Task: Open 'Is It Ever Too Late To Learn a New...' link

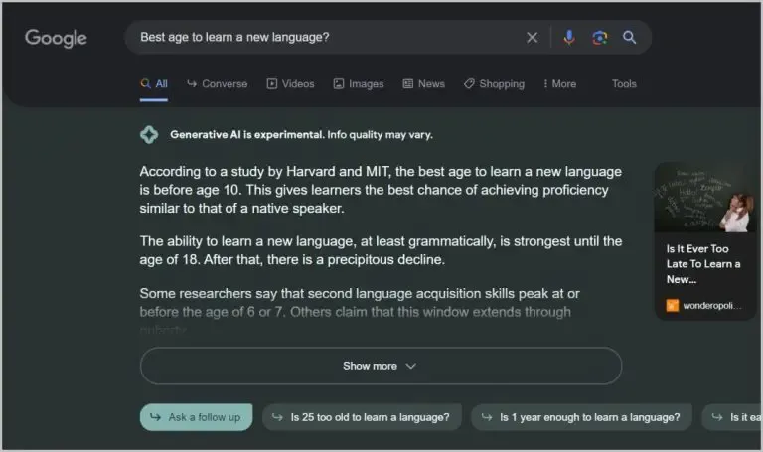Action: 703,264
